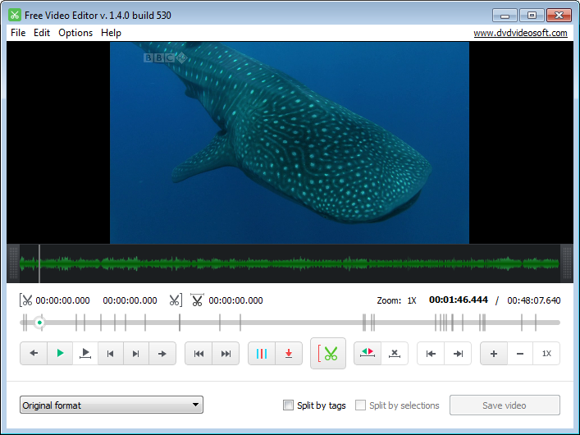580x435 pixels.
Task: Toggle the Split by selections checkbox
Action: 360,405
